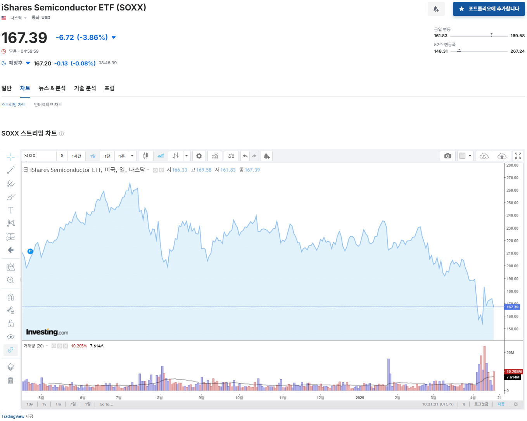The image size is (527, 421).
Task: Select the candlestick chart style icon
Action: (x=145, y=156)
